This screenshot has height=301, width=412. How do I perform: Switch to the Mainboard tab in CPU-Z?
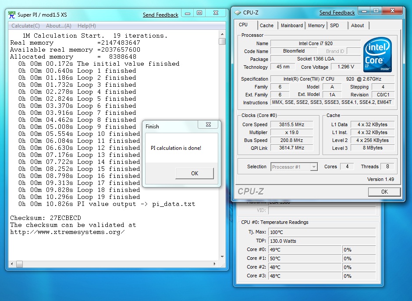click(291, 25)
